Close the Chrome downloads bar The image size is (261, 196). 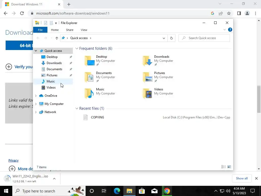tap(256, 178)
